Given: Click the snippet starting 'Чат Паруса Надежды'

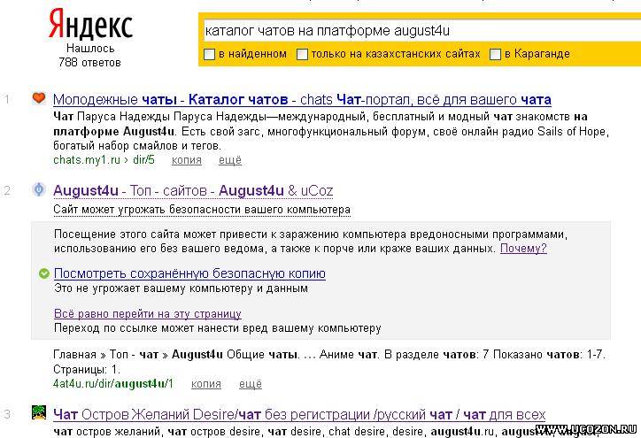Looking at the screenshot, I should (331, 131).
